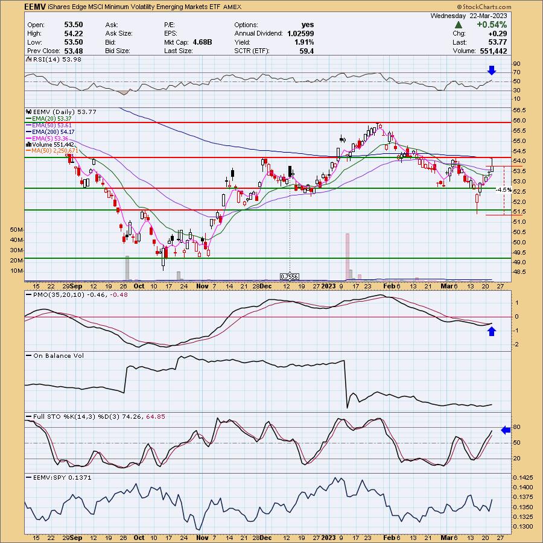Click the Volume value in the header
Viewport: 543px width, 543px height.
pos(494,51)
